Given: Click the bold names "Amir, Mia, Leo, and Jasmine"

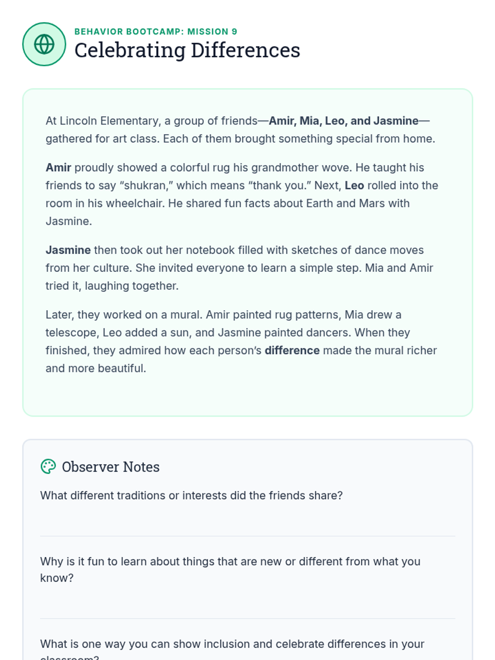Looking at the screenshot, I should [x=344, y=121].
